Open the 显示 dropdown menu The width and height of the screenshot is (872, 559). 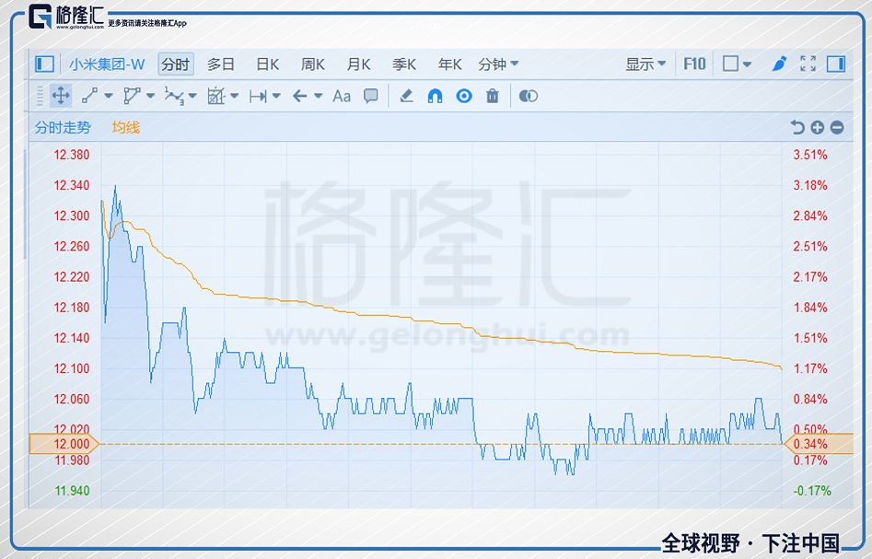645,64
